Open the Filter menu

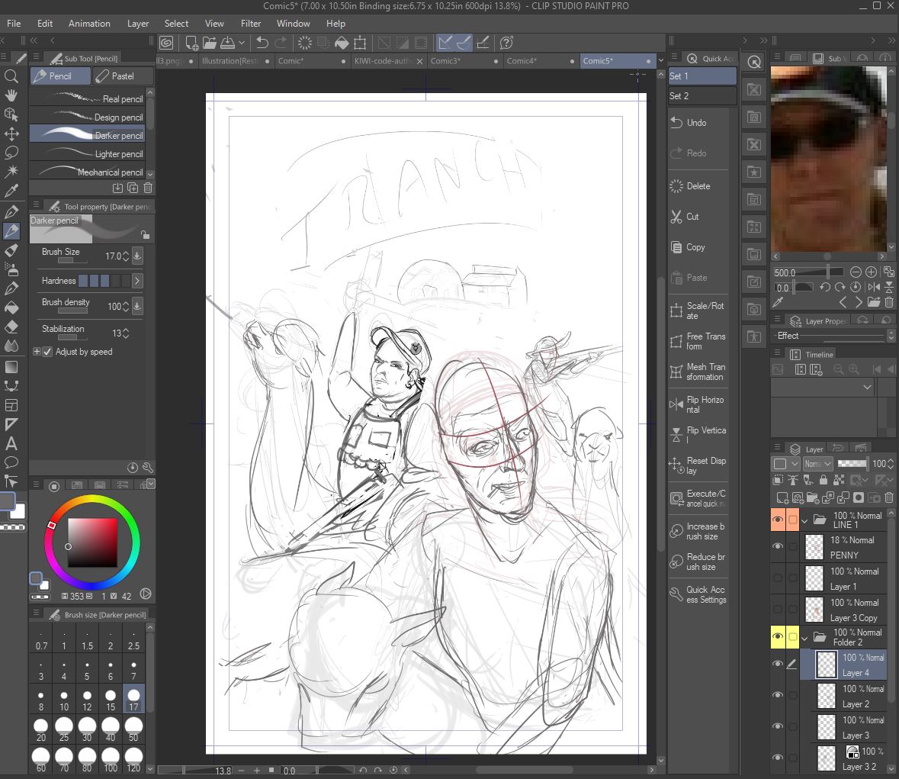[x=251, y=24]
